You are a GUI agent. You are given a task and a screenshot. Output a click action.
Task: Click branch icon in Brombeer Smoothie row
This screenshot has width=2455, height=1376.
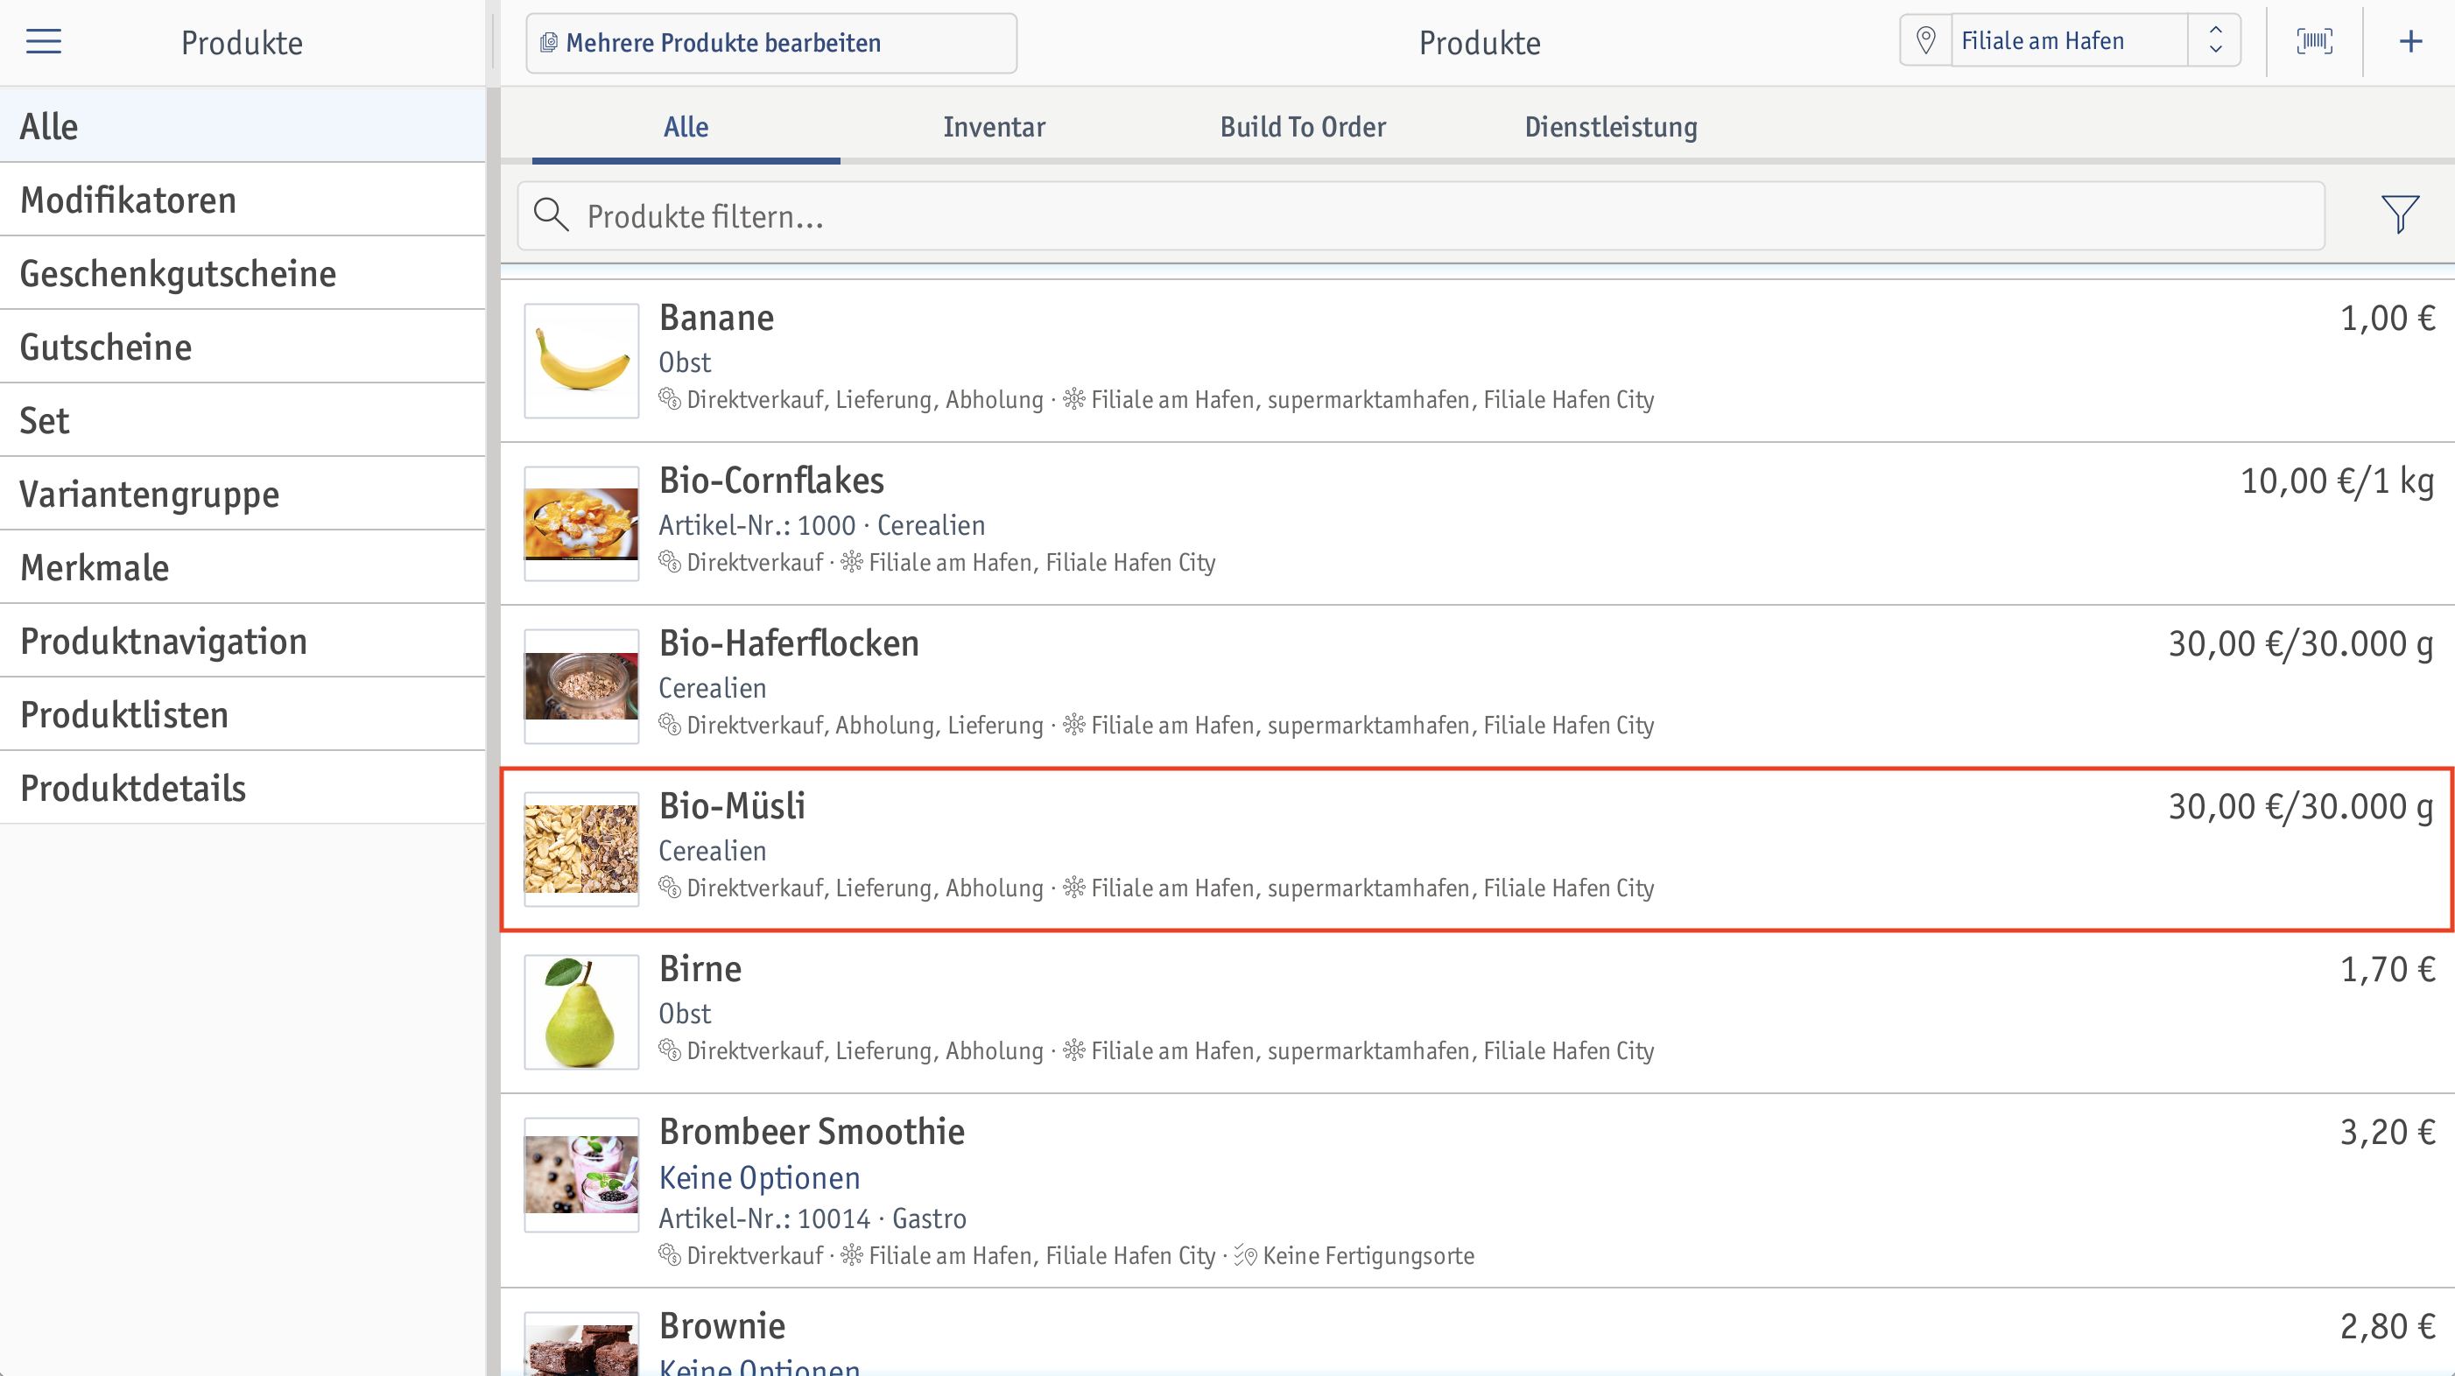coord(852,1256)
